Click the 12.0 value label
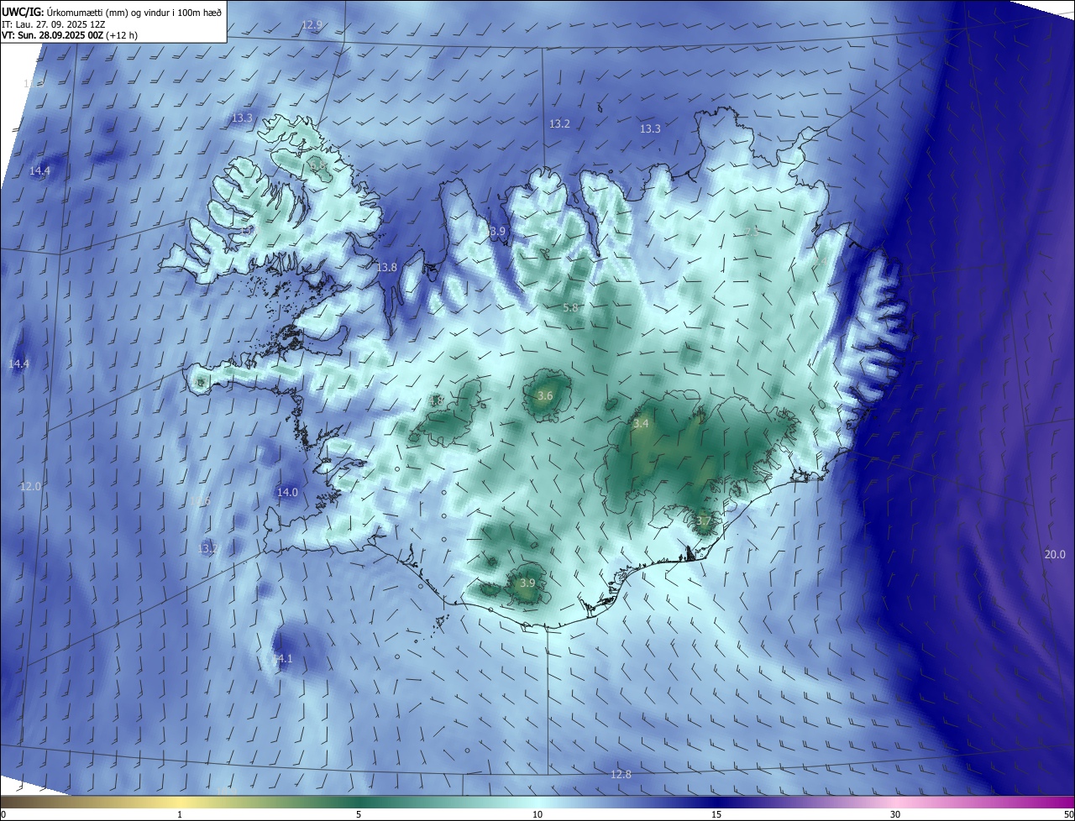The width and height of the screenshot is (1075, 821). tap(30, 487)
